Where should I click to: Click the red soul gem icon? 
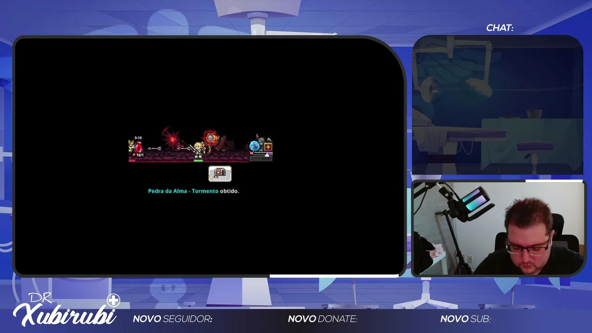tap(138, 147)
